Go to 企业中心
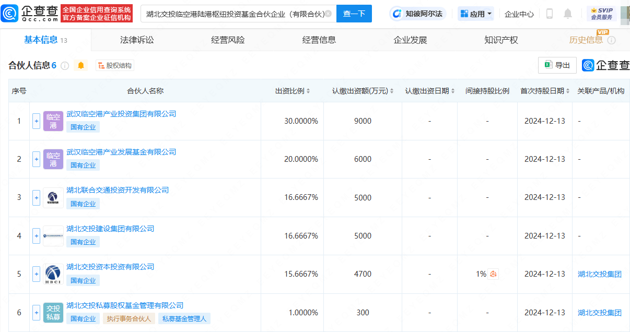Image resolution: width=630 pixels, height=332 pixels. click(x=519, y=14)
